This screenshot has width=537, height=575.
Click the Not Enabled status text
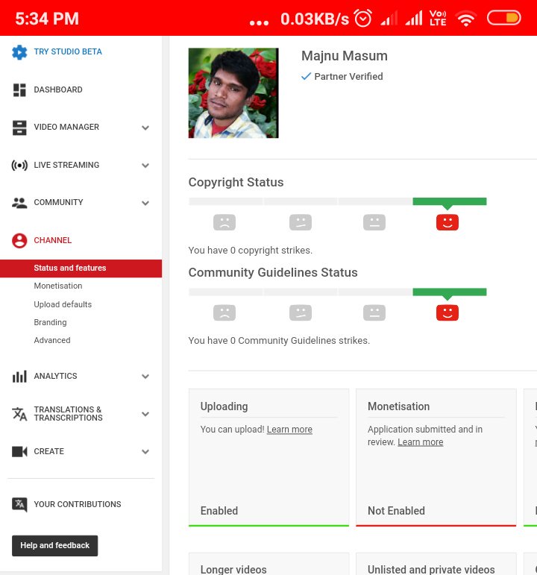tap(396, 511)
